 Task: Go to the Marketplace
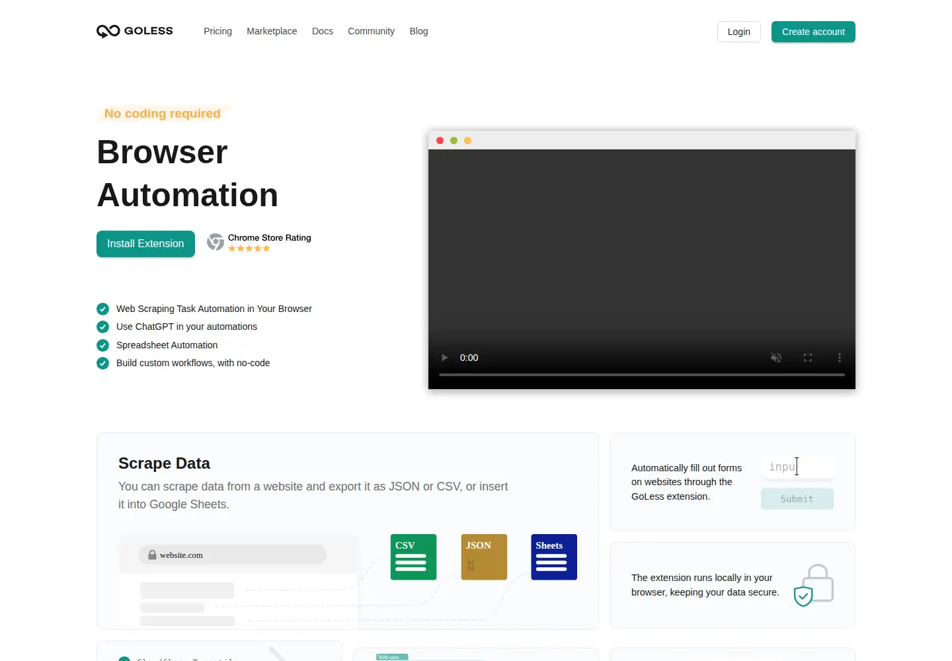(x=272, y=31)
